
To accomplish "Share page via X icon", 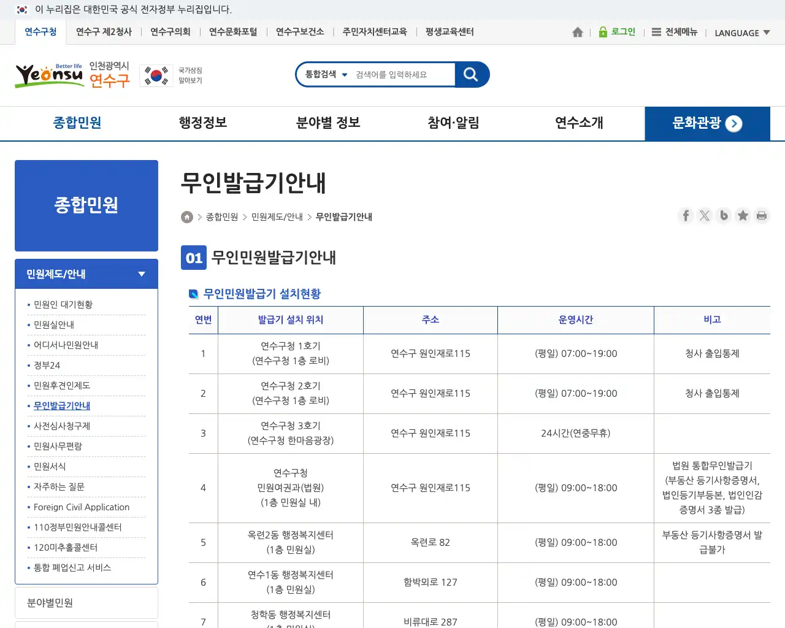I will click(705, 216).
